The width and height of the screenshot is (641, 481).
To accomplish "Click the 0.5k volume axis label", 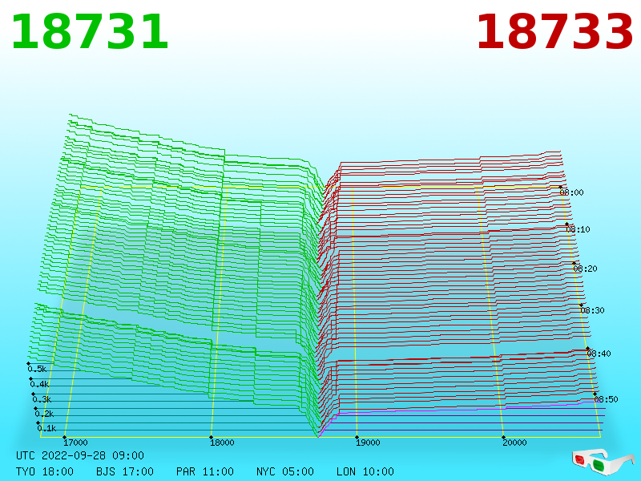I will [37, 369].
